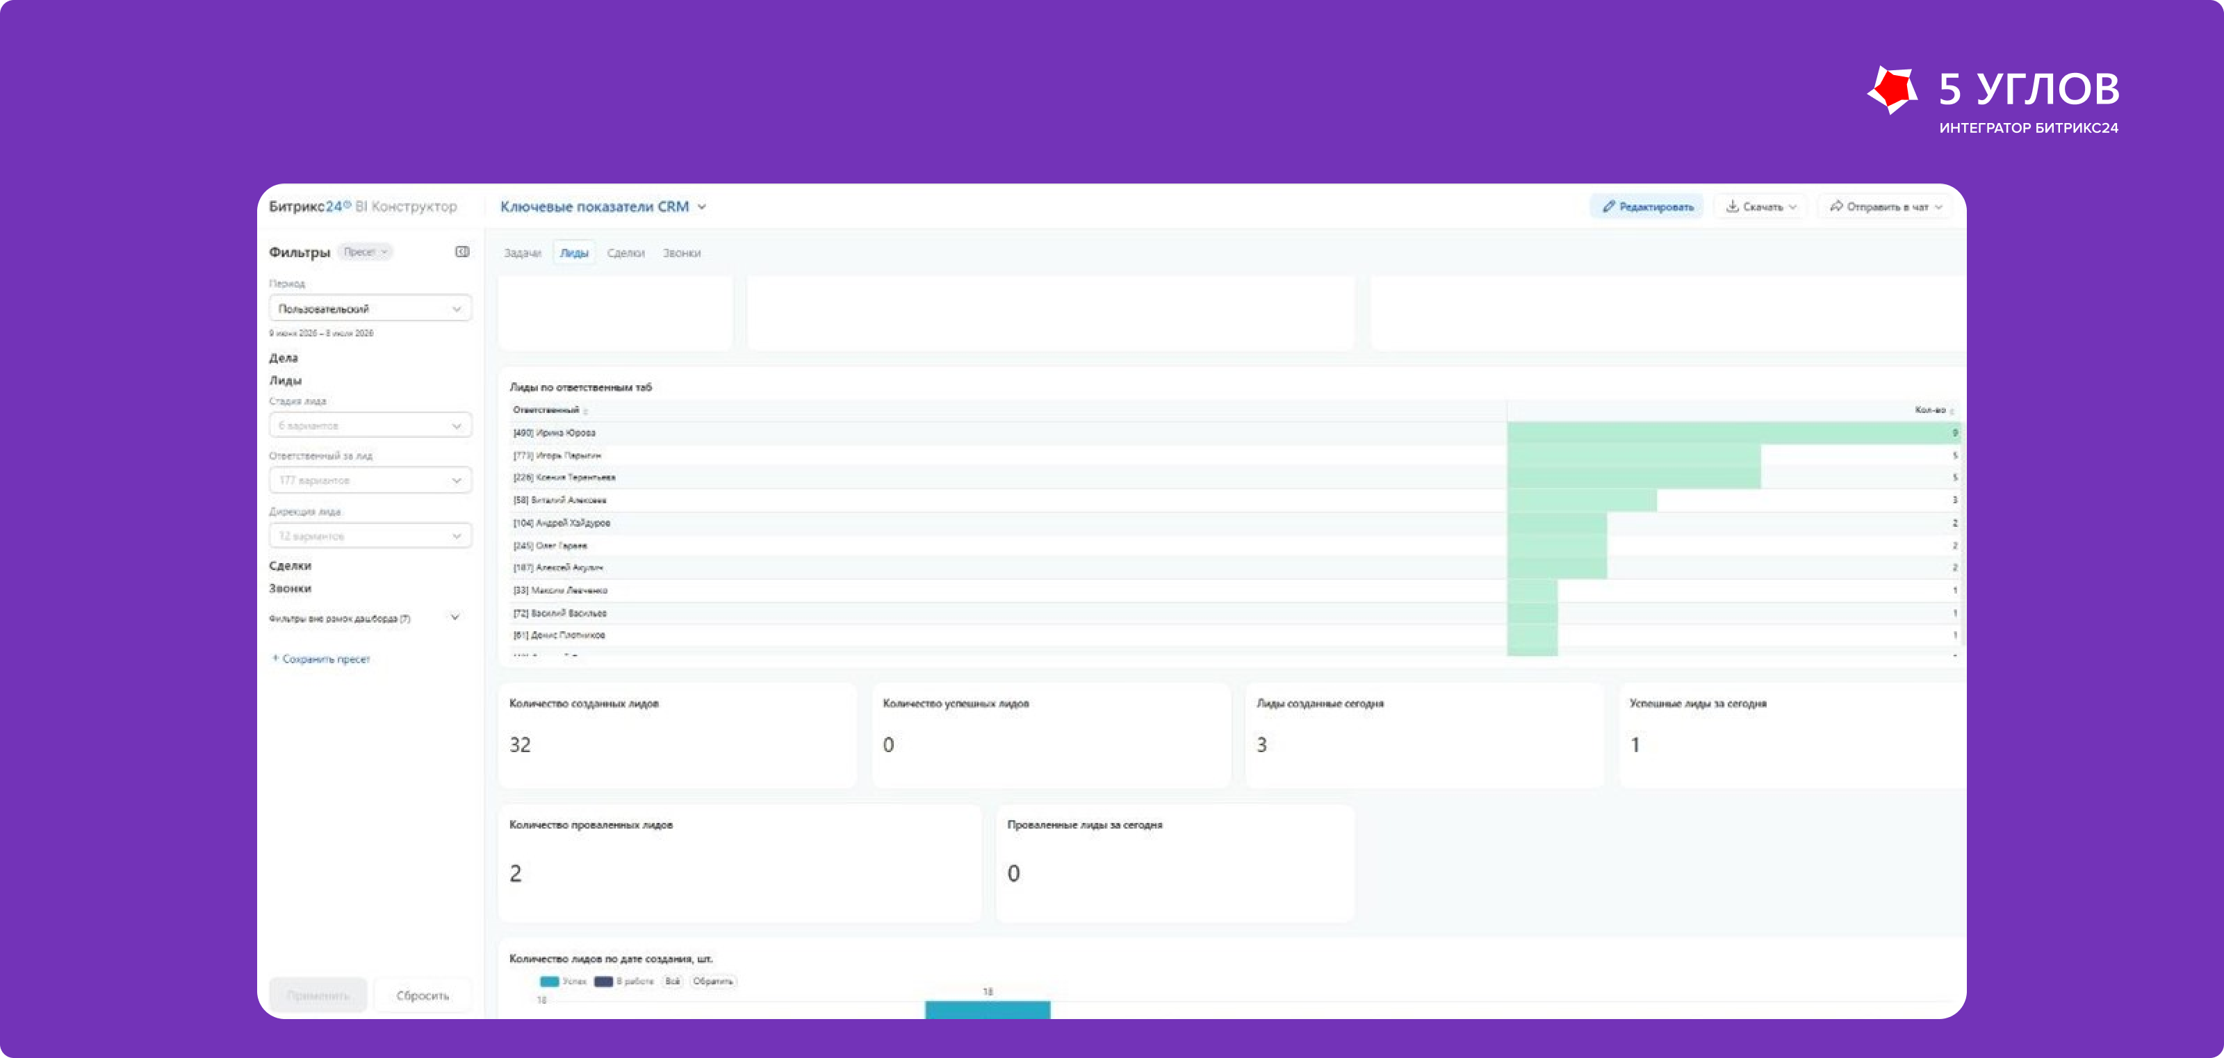Open the Дирекция лида dropdown (12 вариантов)

tap(370, 537)
